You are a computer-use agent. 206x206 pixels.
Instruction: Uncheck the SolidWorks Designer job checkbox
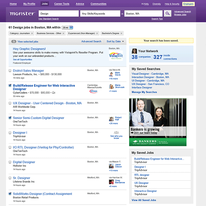[x=10, y=194]
